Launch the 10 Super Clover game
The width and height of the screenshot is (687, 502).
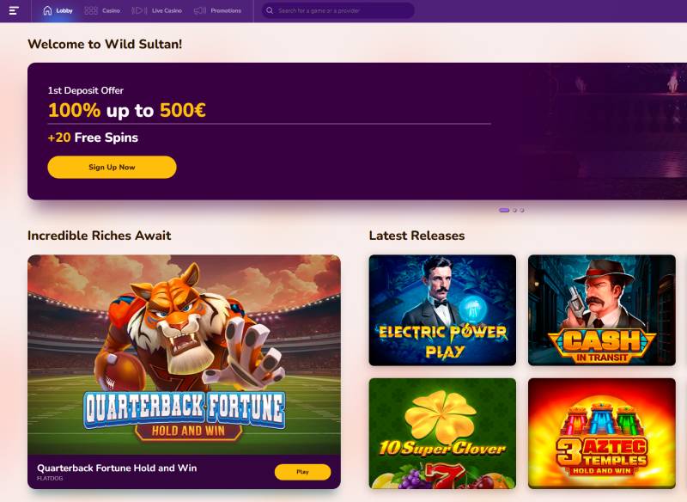tap(442, 433)
